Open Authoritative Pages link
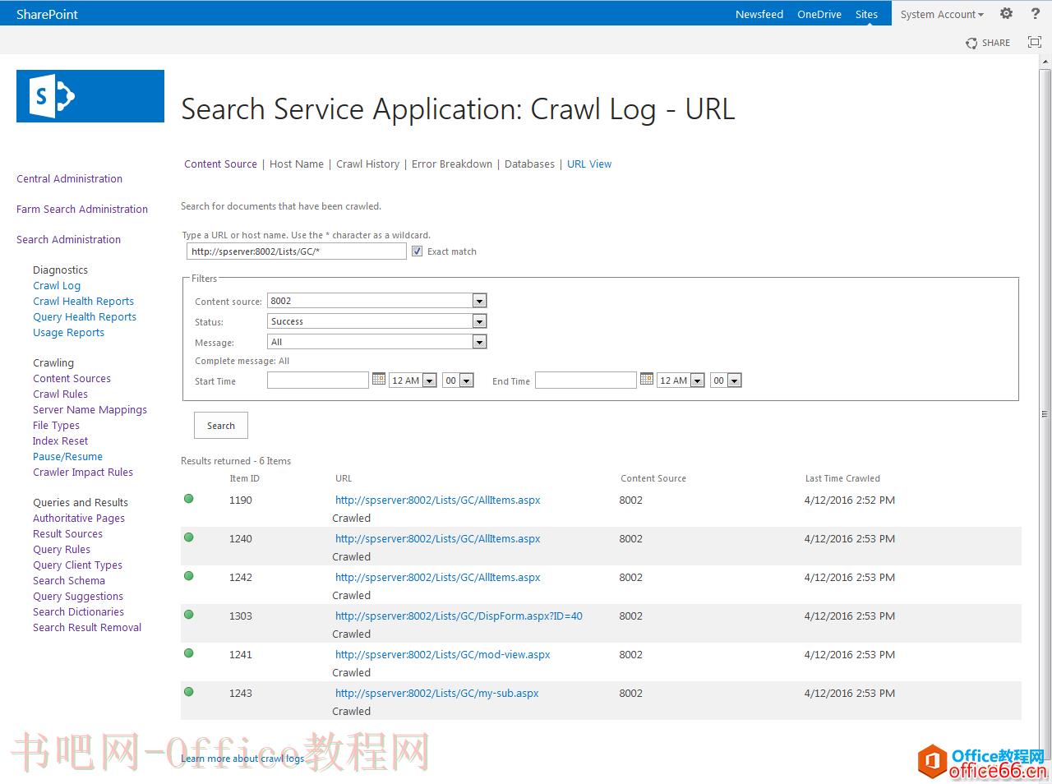 (79, 518)
